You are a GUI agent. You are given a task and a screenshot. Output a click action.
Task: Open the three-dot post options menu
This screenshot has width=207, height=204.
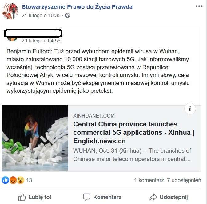[x=199, y=6]
